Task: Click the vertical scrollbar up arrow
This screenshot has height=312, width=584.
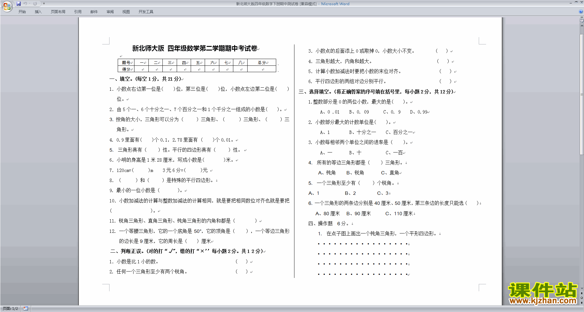Action: [x=582, y=26]
